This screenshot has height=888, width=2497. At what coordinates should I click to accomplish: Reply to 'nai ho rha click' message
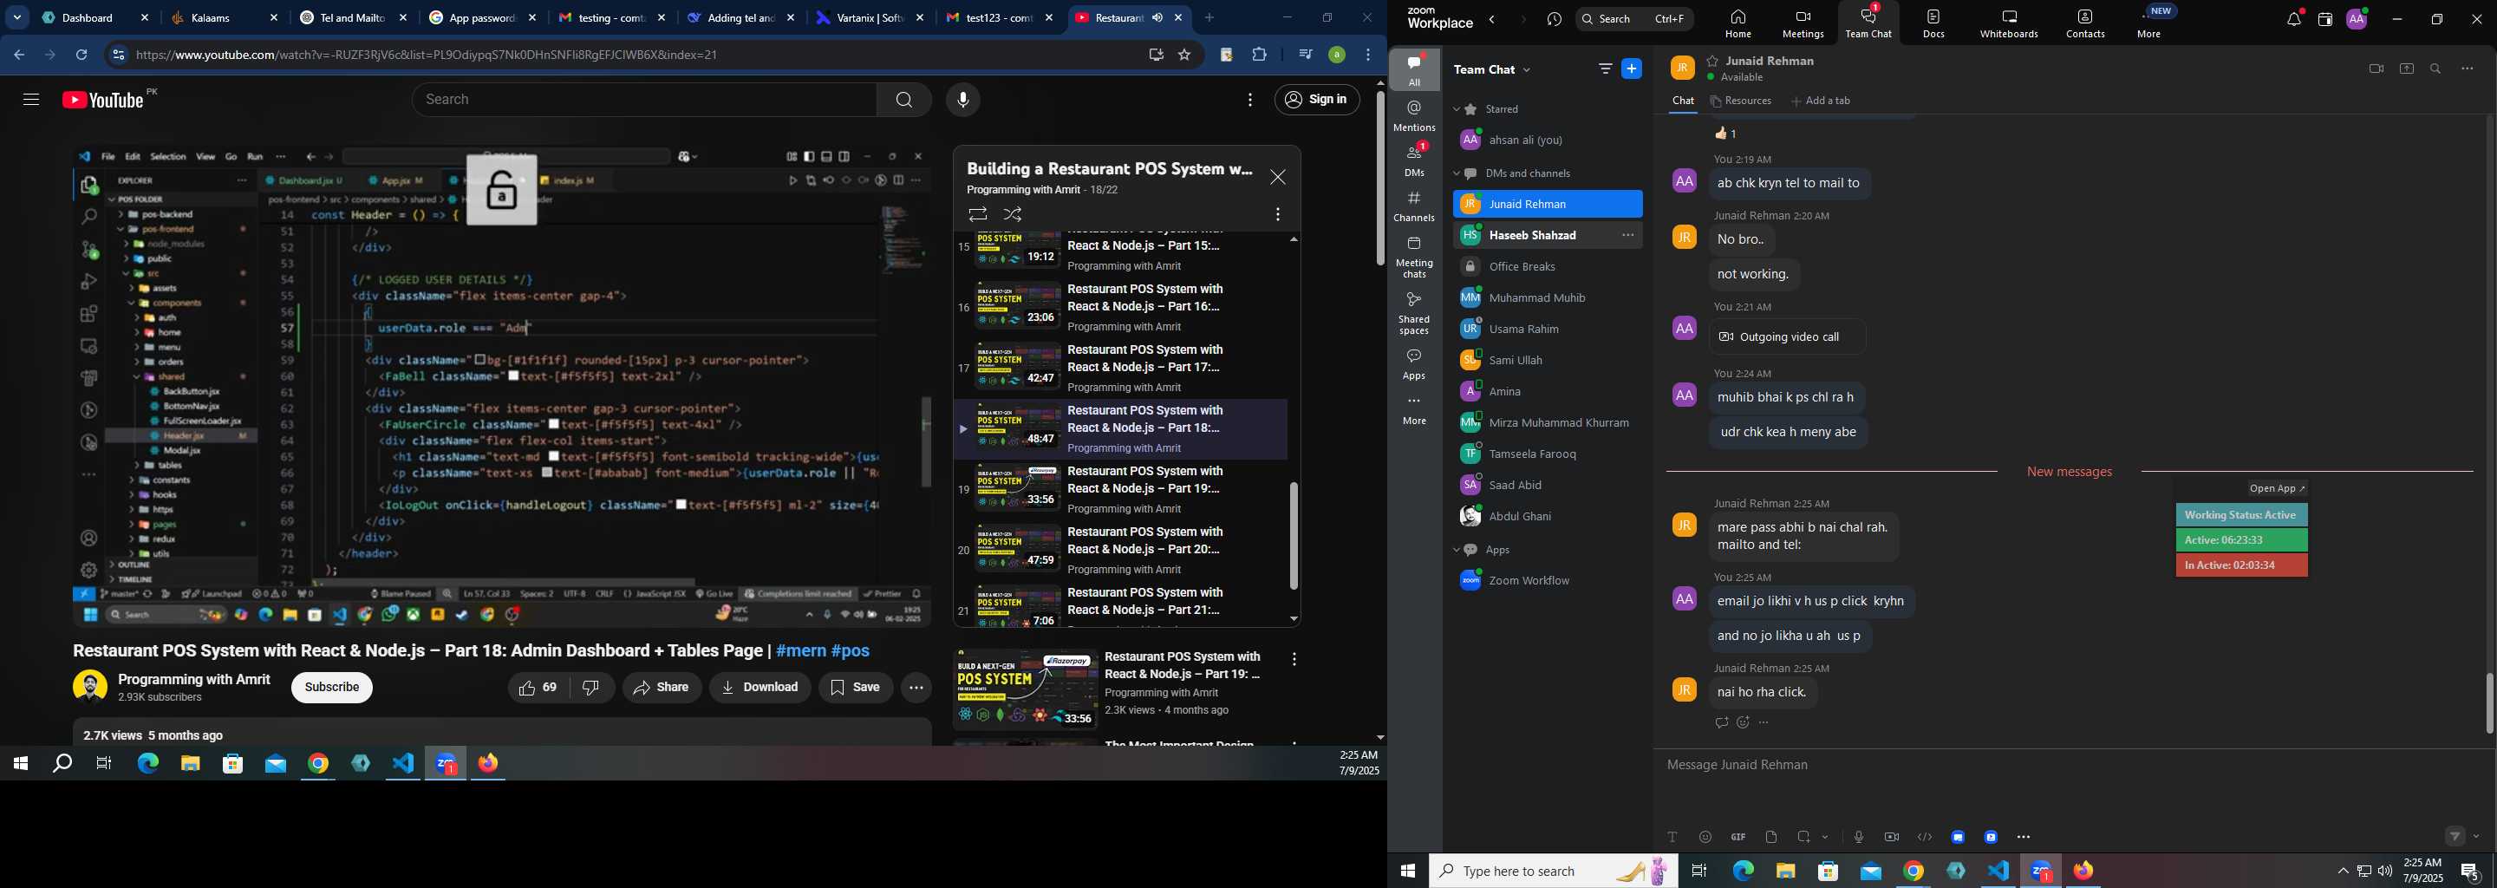click(x=1722, y=722)
